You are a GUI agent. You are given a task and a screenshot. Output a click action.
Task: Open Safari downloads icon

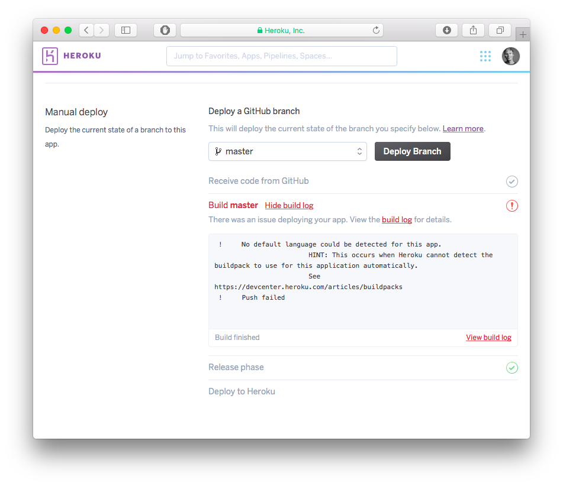(446, 30)
